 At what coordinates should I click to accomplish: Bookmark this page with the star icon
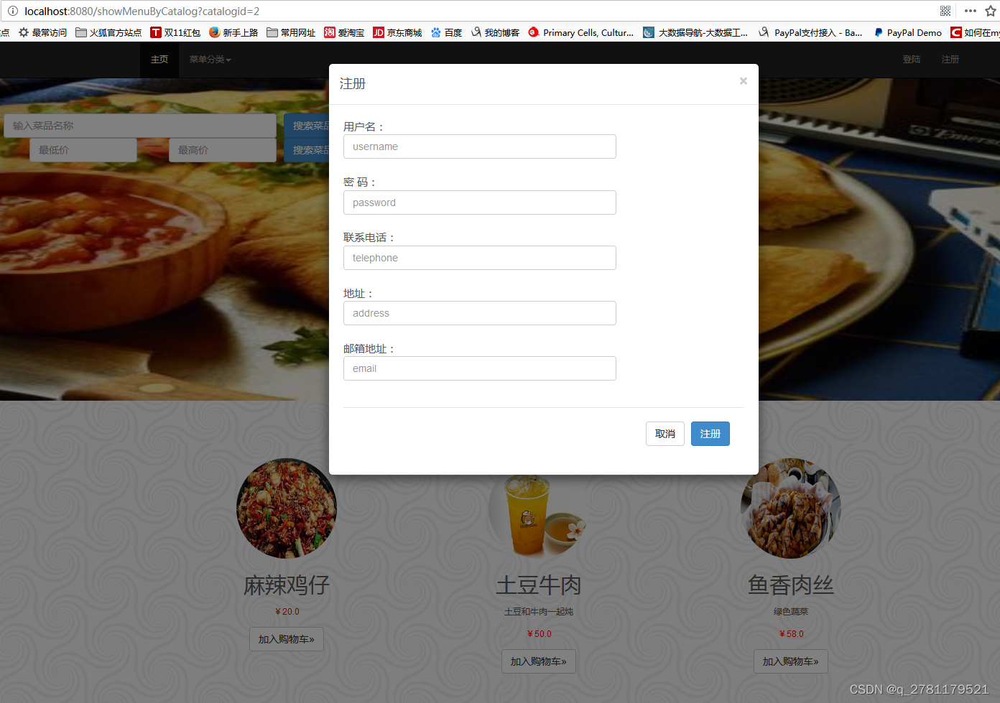pos(991,11)
